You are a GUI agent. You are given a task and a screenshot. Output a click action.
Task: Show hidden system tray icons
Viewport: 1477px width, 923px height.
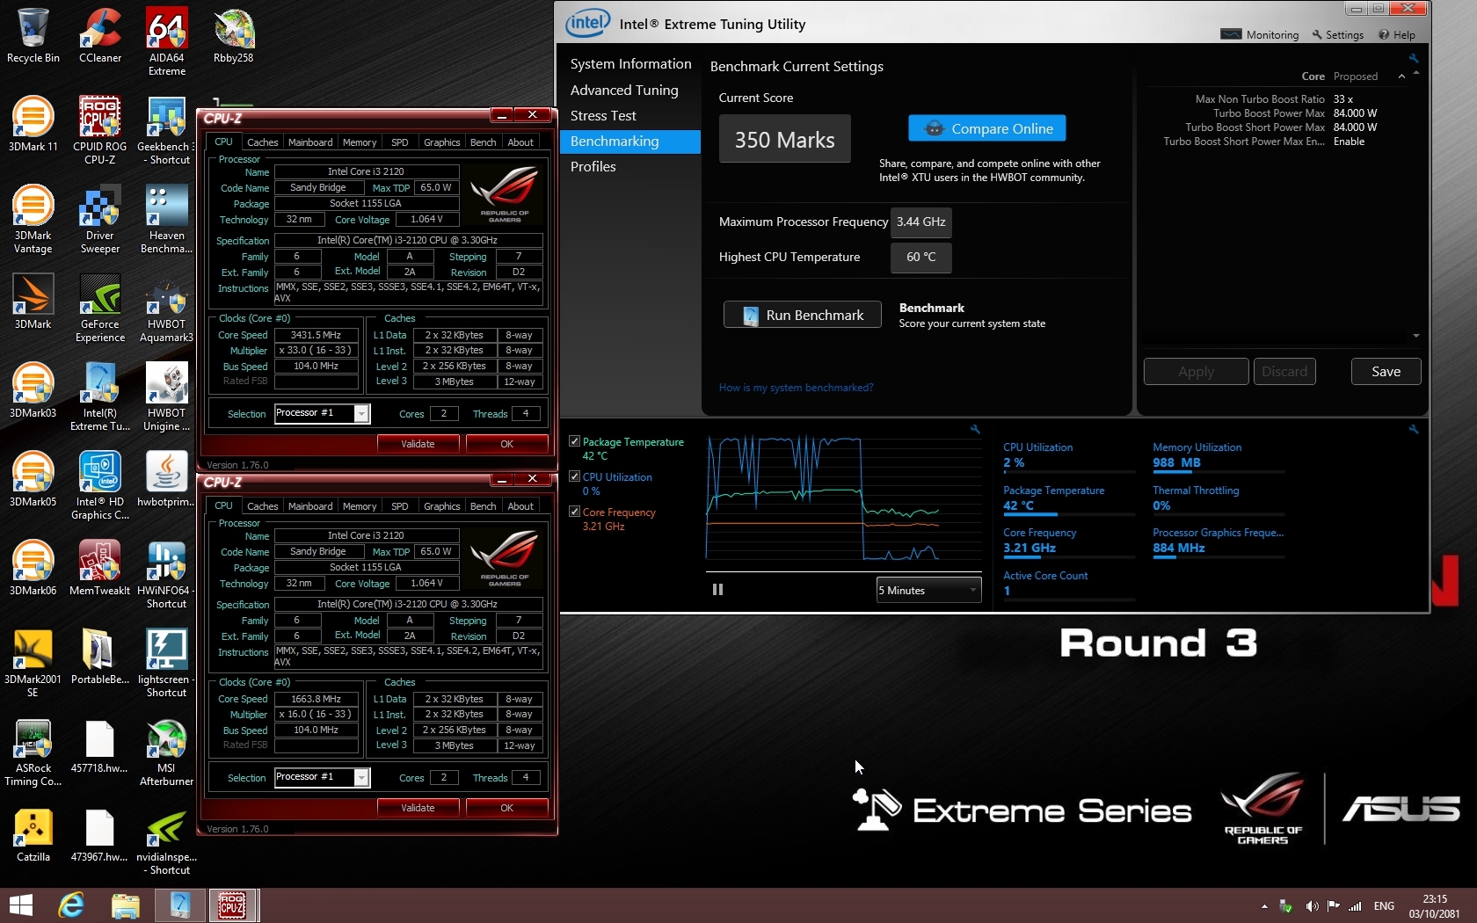[x=1264, y=905]
